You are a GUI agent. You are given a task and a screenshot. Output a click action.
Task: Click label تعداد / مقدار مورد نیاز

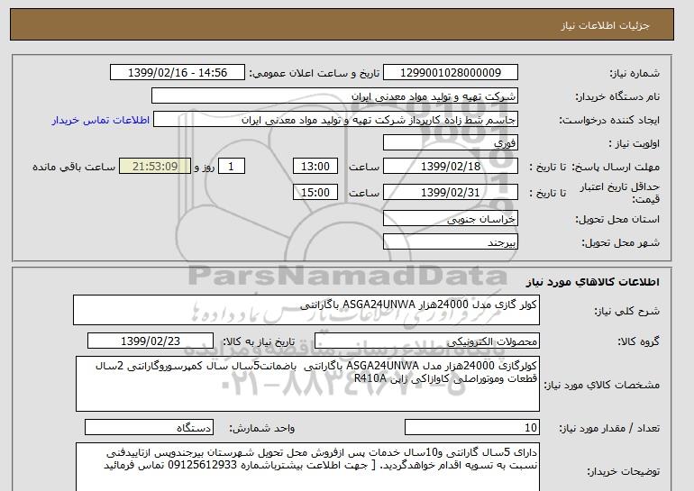609,428
